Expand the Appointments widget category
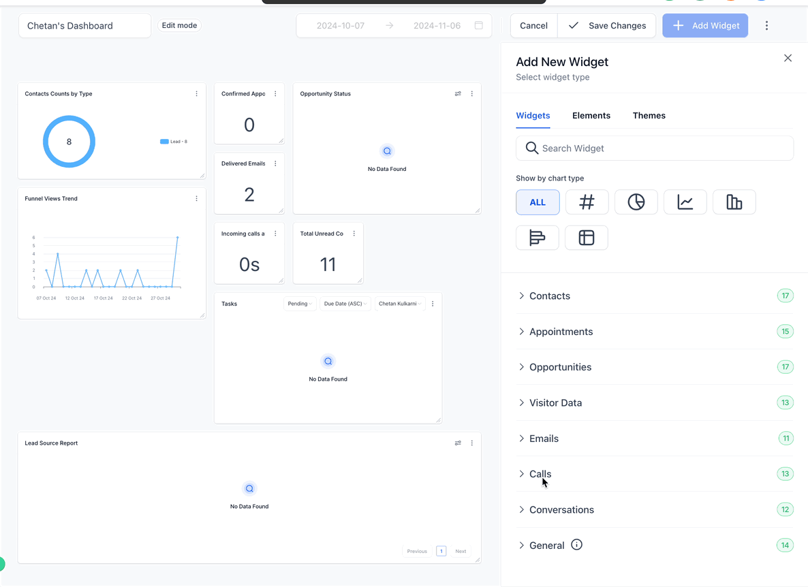Viewport: 808px width, 587px height. point(655,332)
